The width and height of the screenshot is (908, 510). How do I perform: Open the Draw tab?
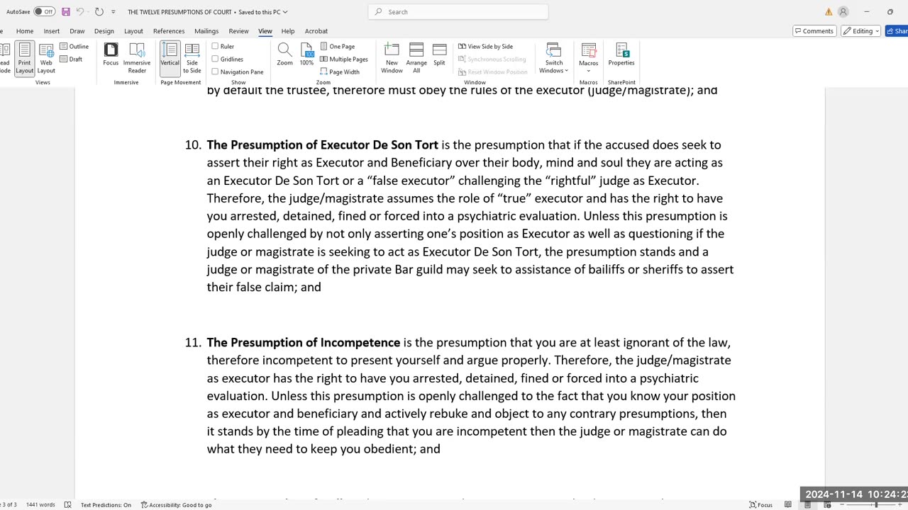(x=77, y=31)
